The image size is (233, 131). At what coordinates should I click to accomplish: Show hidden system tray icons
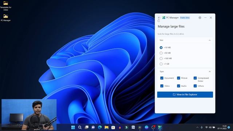coord(197,127)
